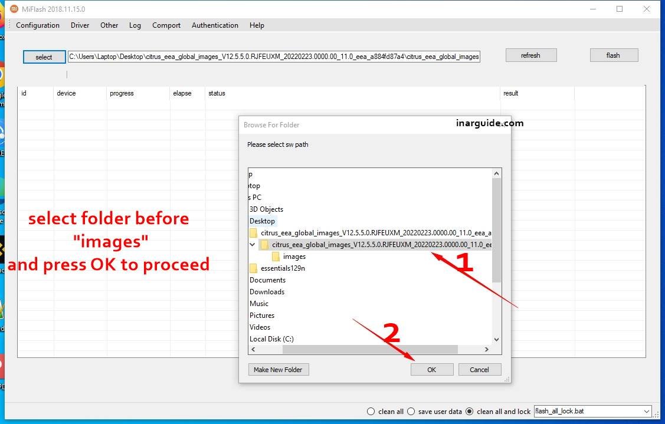This screenshot has height=424, width=665.
Task: Open the Driver menu
Action: pyautogui.click(x=80, y=25)
